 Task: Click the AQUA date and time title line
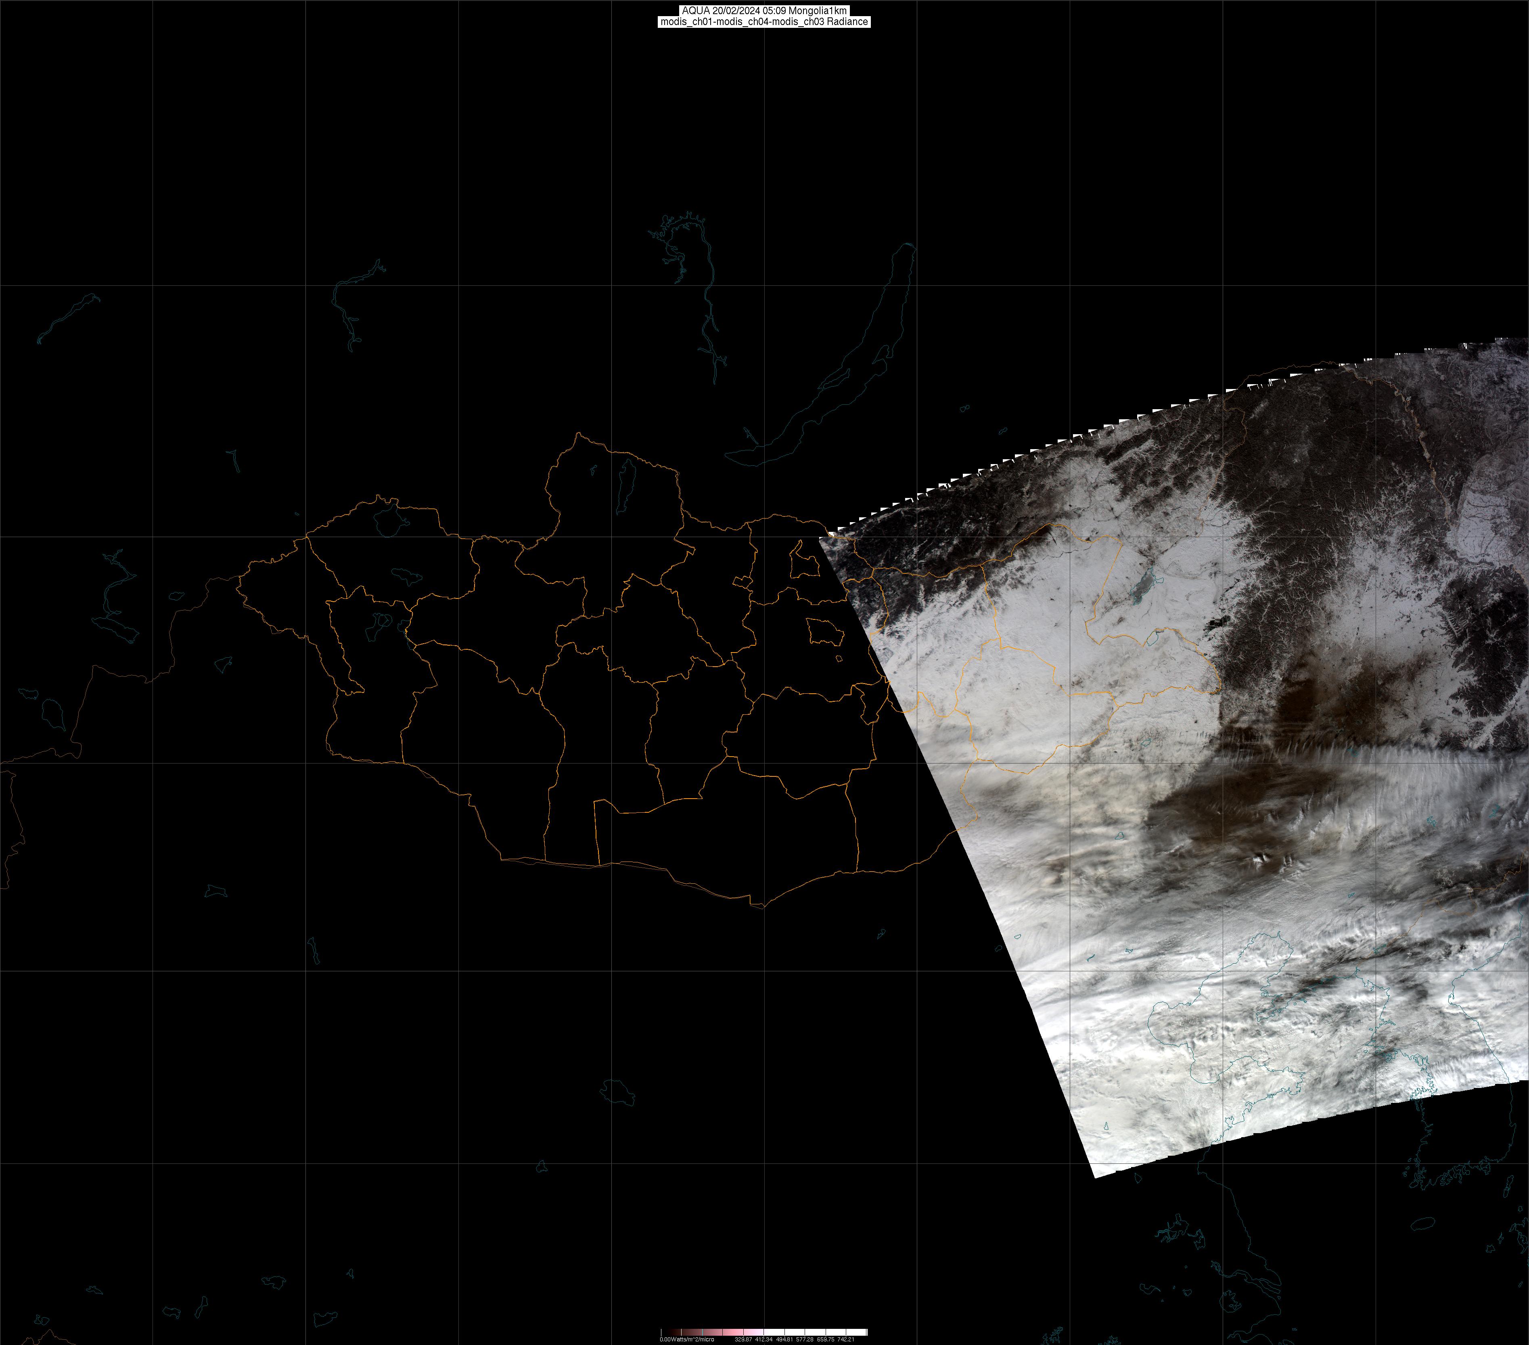point(764,10)
